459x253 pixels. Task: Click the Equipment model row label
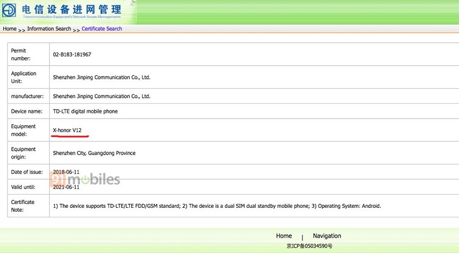24,130
